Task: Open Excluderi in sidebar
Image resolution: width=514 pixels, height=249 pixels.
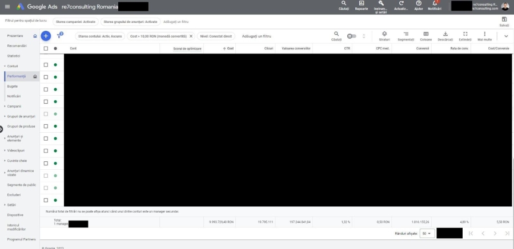Action: pyautogui.click(x=14, y=195)
